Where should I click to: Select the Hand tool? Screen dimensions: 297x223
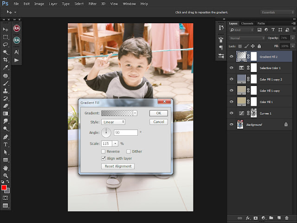[6, 168]
